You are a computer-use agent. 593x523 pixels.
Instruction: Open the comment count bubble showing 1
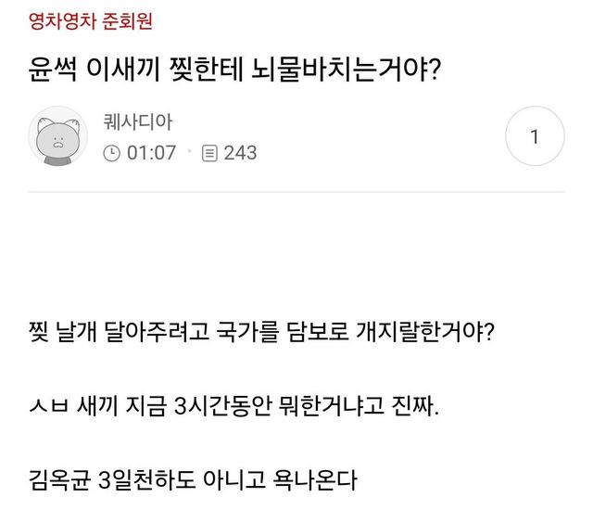(535, 137)
